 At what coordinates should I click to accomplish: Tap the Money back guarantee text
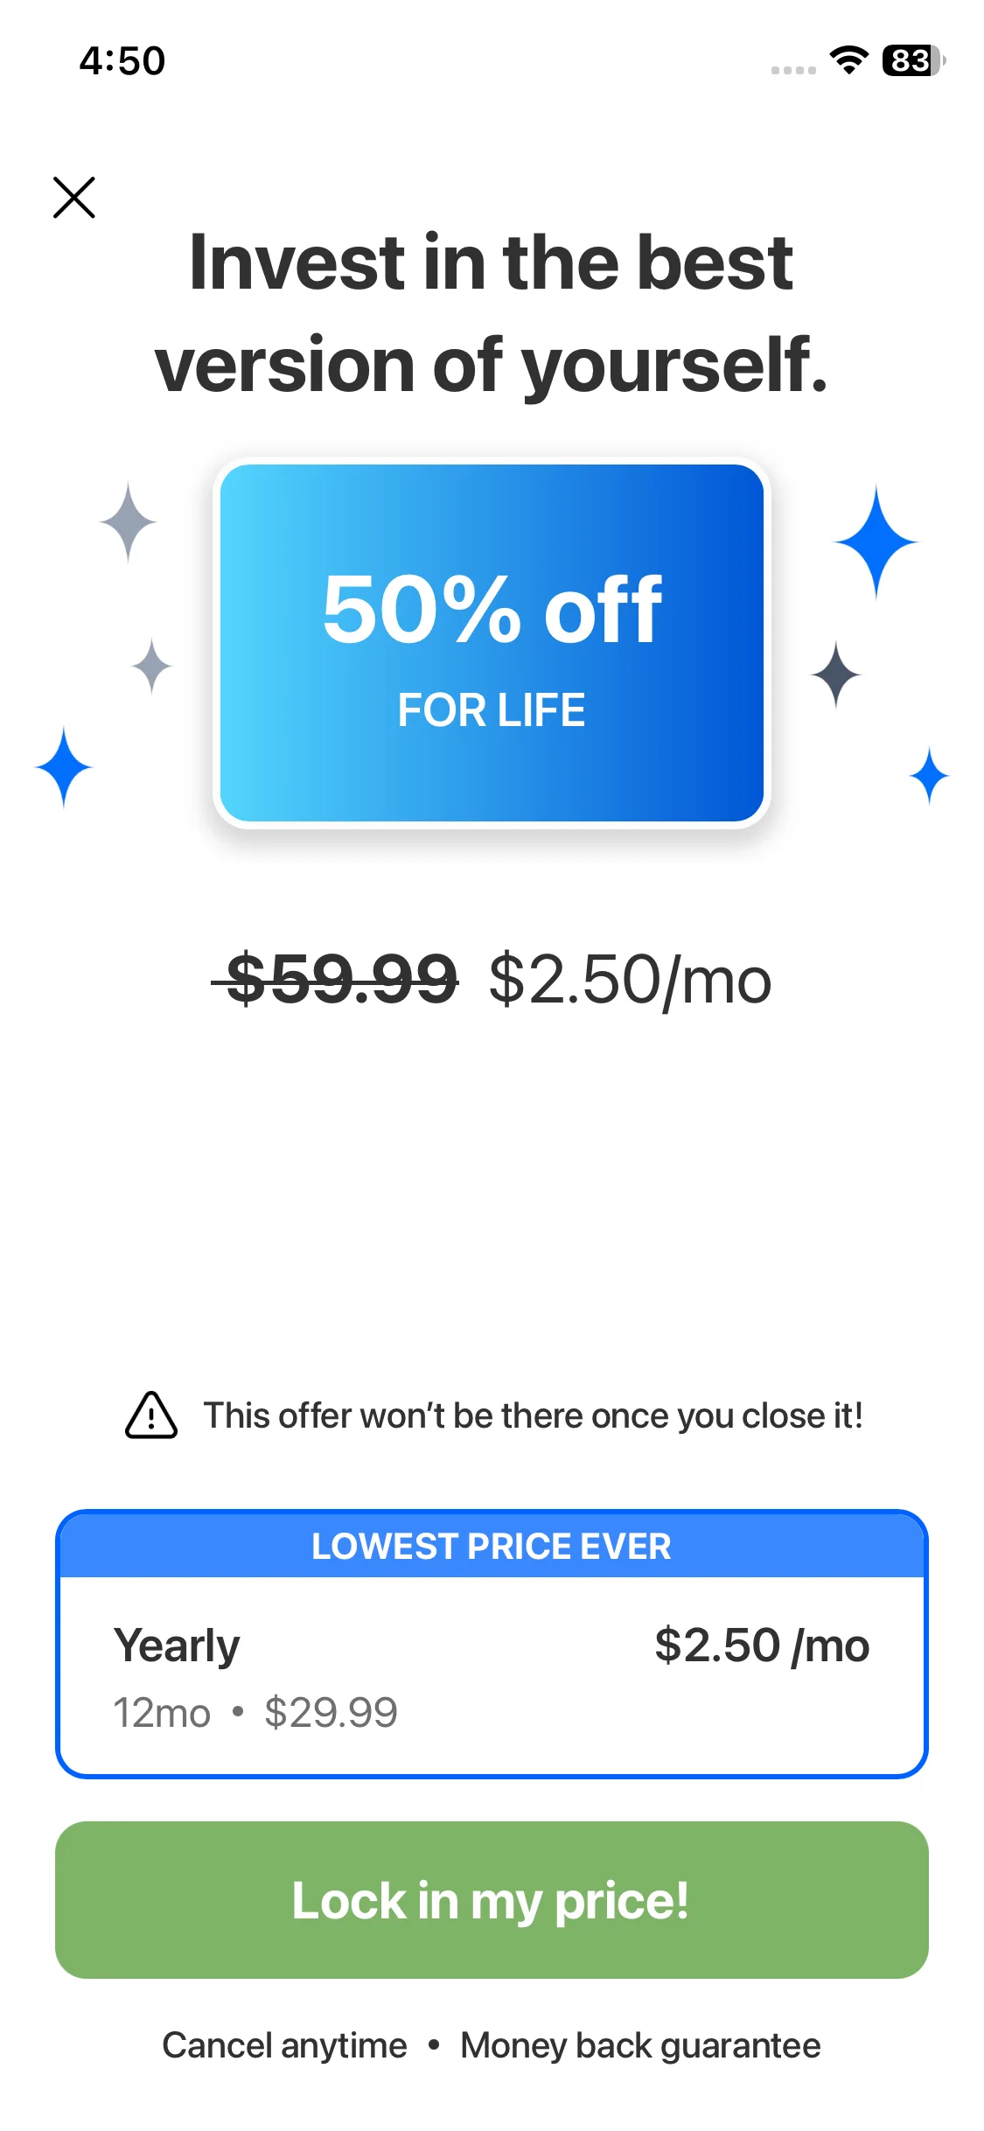640,2045
